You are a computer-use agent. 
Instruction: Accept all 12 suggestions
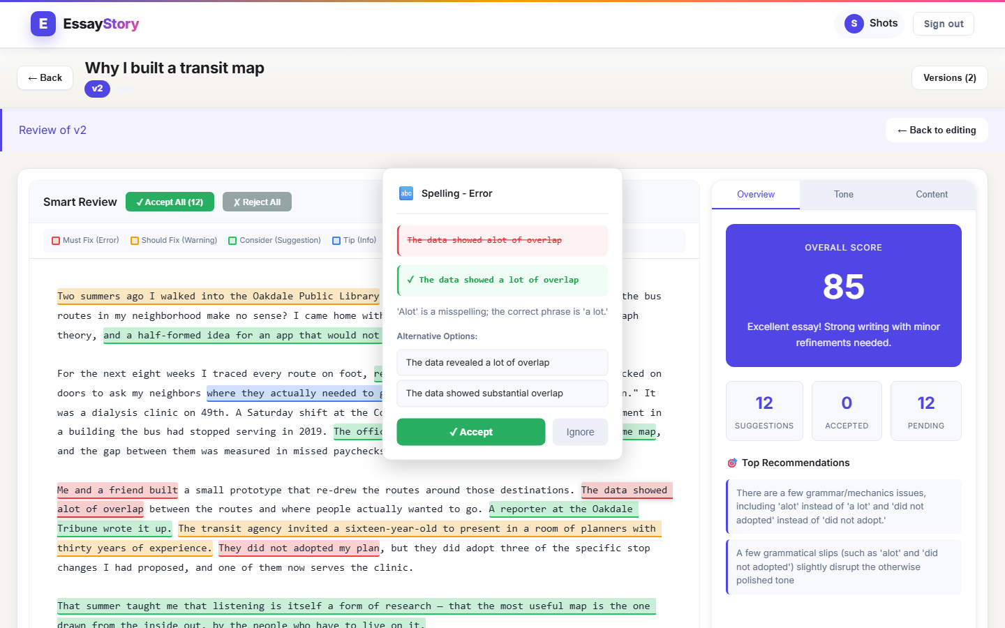coord(170,202)
